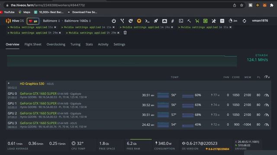
Task: Click the power control icon
Action: pyautogui.click(x=114, y=21)
